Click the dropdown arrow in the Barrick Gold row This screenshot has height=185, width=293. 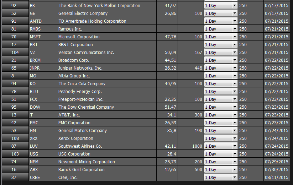[235, 169]
